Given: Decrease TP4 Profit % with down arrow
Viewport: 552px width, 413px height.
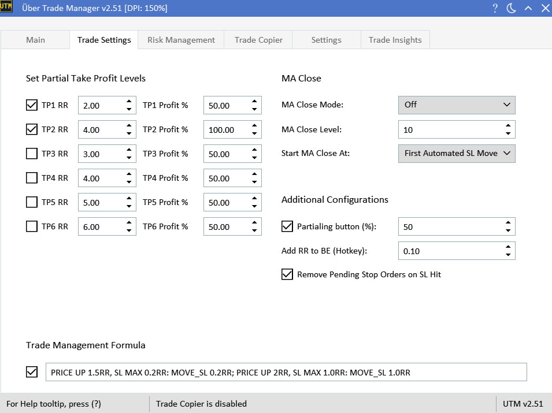Looking at the screenshot, I should (x=254, y=182).
